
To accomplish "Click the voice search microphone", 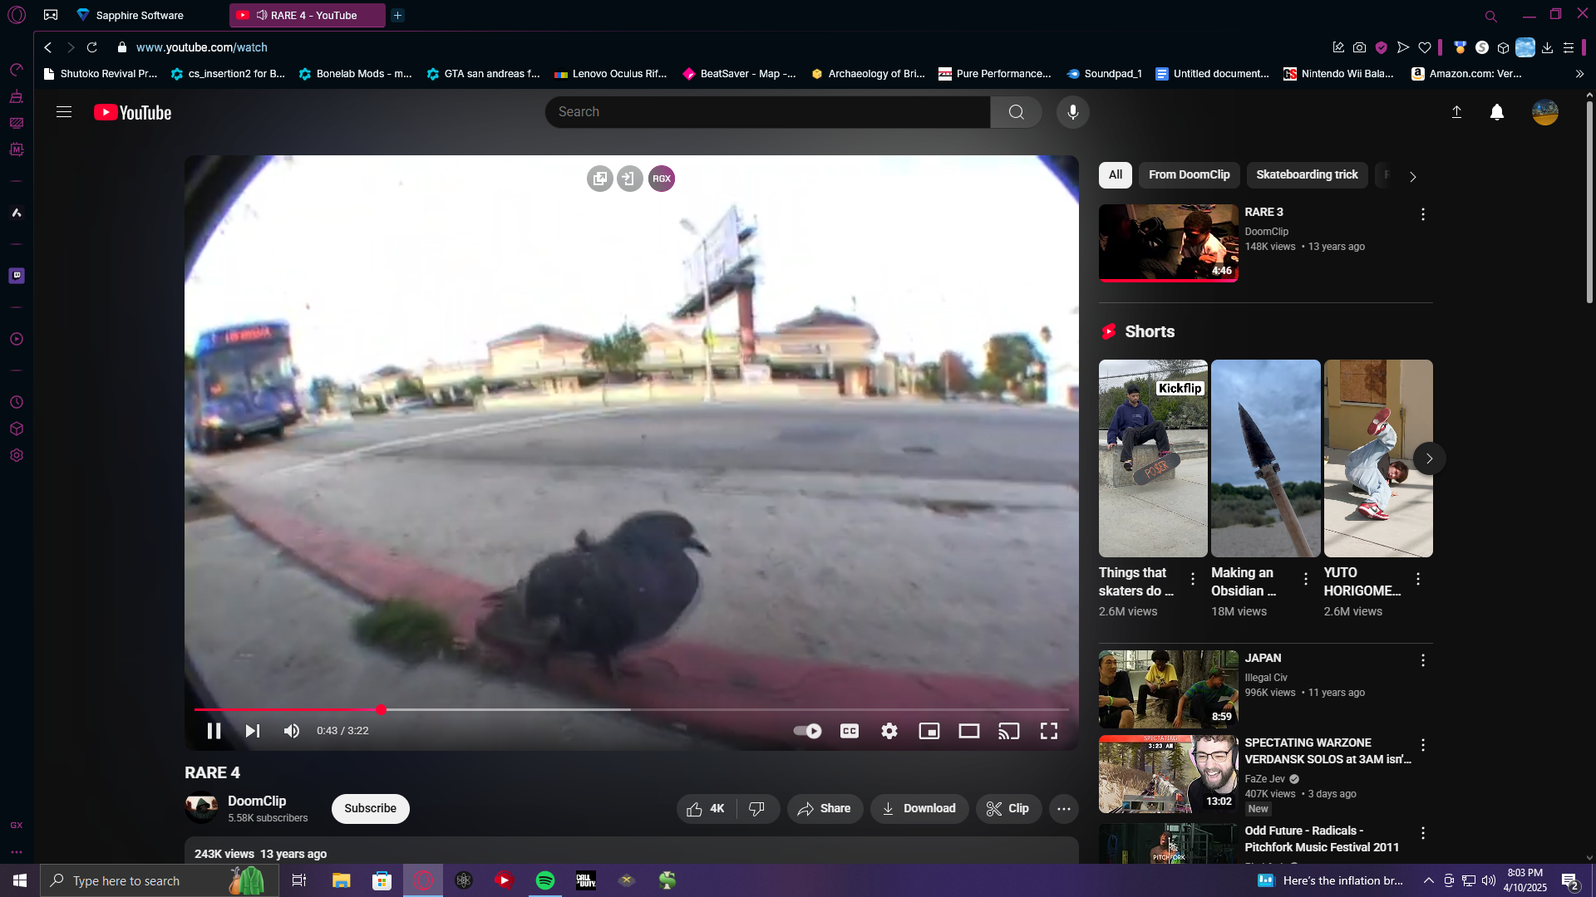I will [1072, 112].
